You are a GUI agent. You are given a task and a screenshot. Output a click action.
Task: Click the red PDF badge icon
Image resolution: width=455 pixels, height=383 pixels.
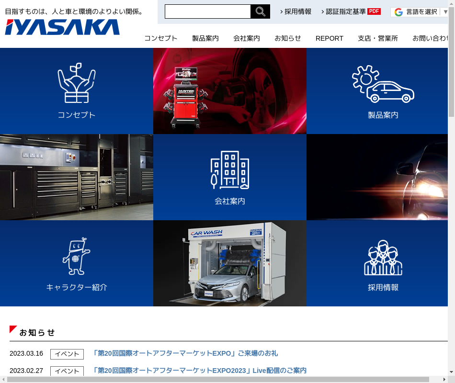click(374, 11)
